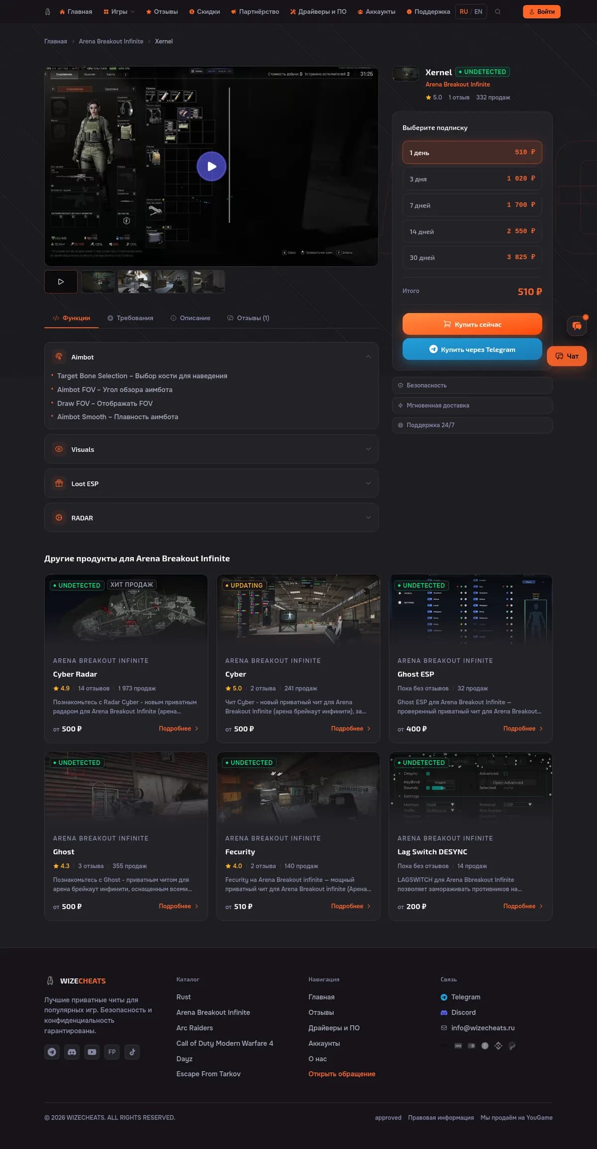Image resolution: width=597 pixels, height=1149 pixels.
Task: Choose the 7 дней subscription
Action: pos(472,205)
